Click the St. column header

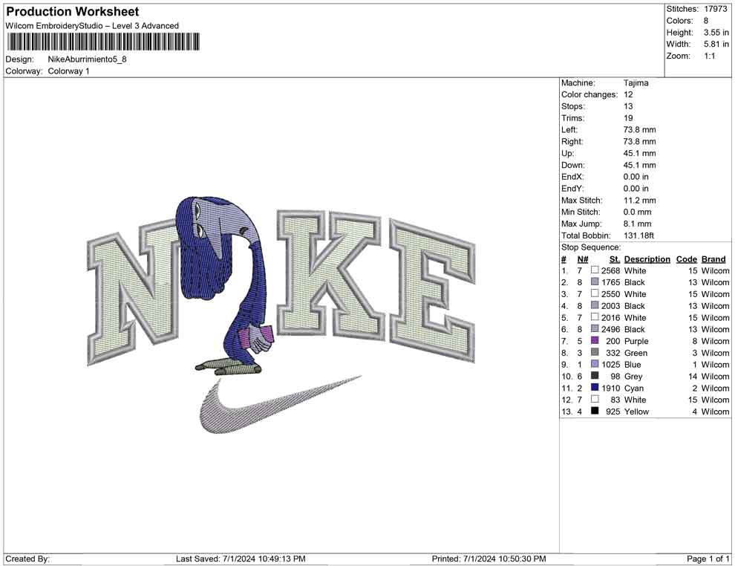(615, 259)
